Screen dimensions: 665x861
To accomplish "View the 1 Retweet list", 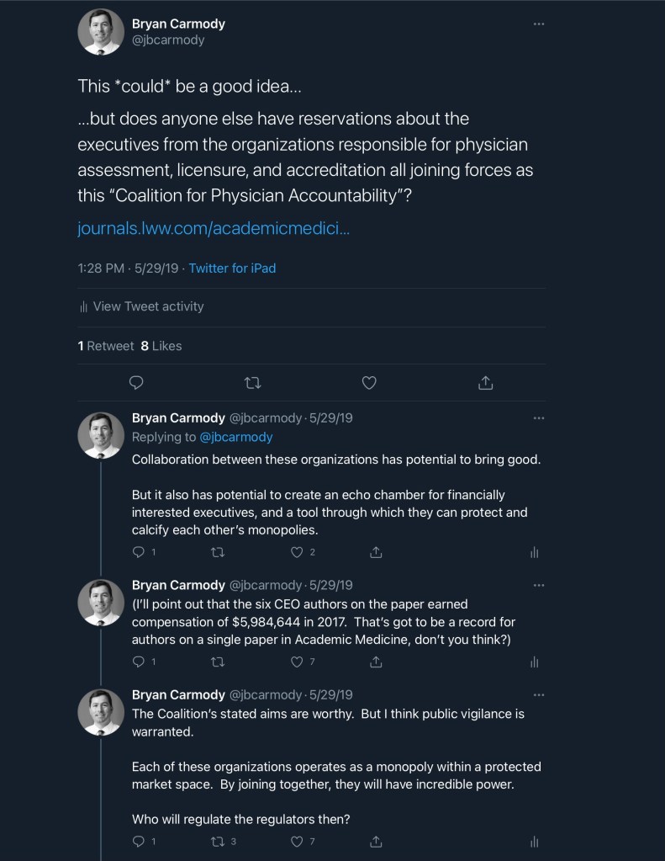I will click(x=106, y=346).
